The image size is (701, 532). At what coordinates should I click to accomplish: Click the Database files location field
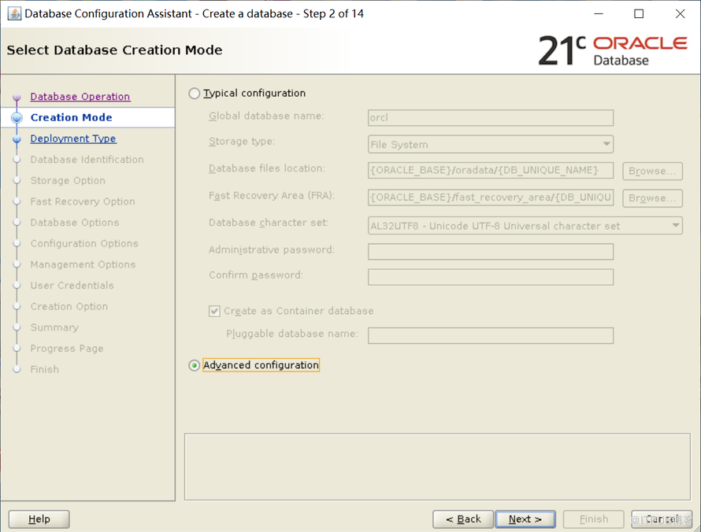(x=491, y=170)
